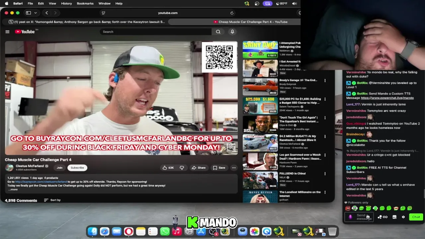Screen dimensions: 425x239
Task: Open options for '$4.2 Million BUGATTI' video
Action: coord(325,136)
